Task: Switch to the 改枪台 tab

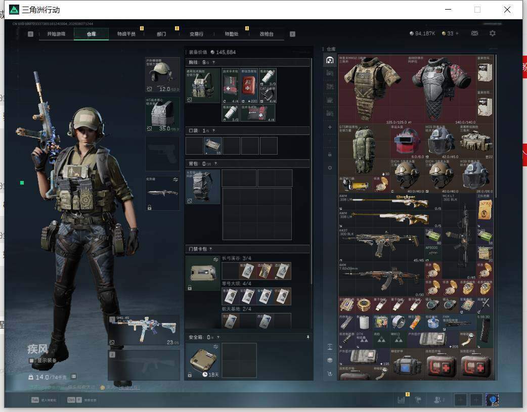Action: 267,34
